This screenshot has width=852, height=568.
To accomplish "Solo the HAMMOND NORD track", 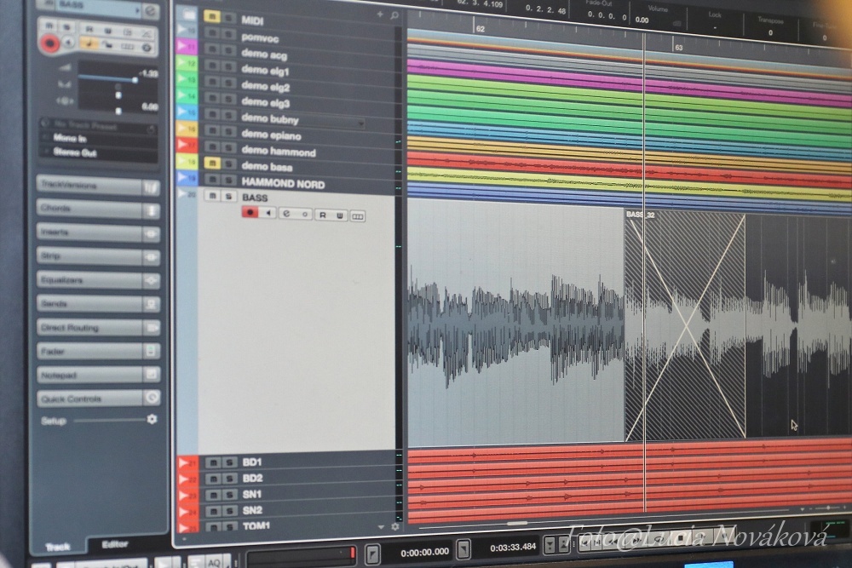I will click(x=228, y=180).
